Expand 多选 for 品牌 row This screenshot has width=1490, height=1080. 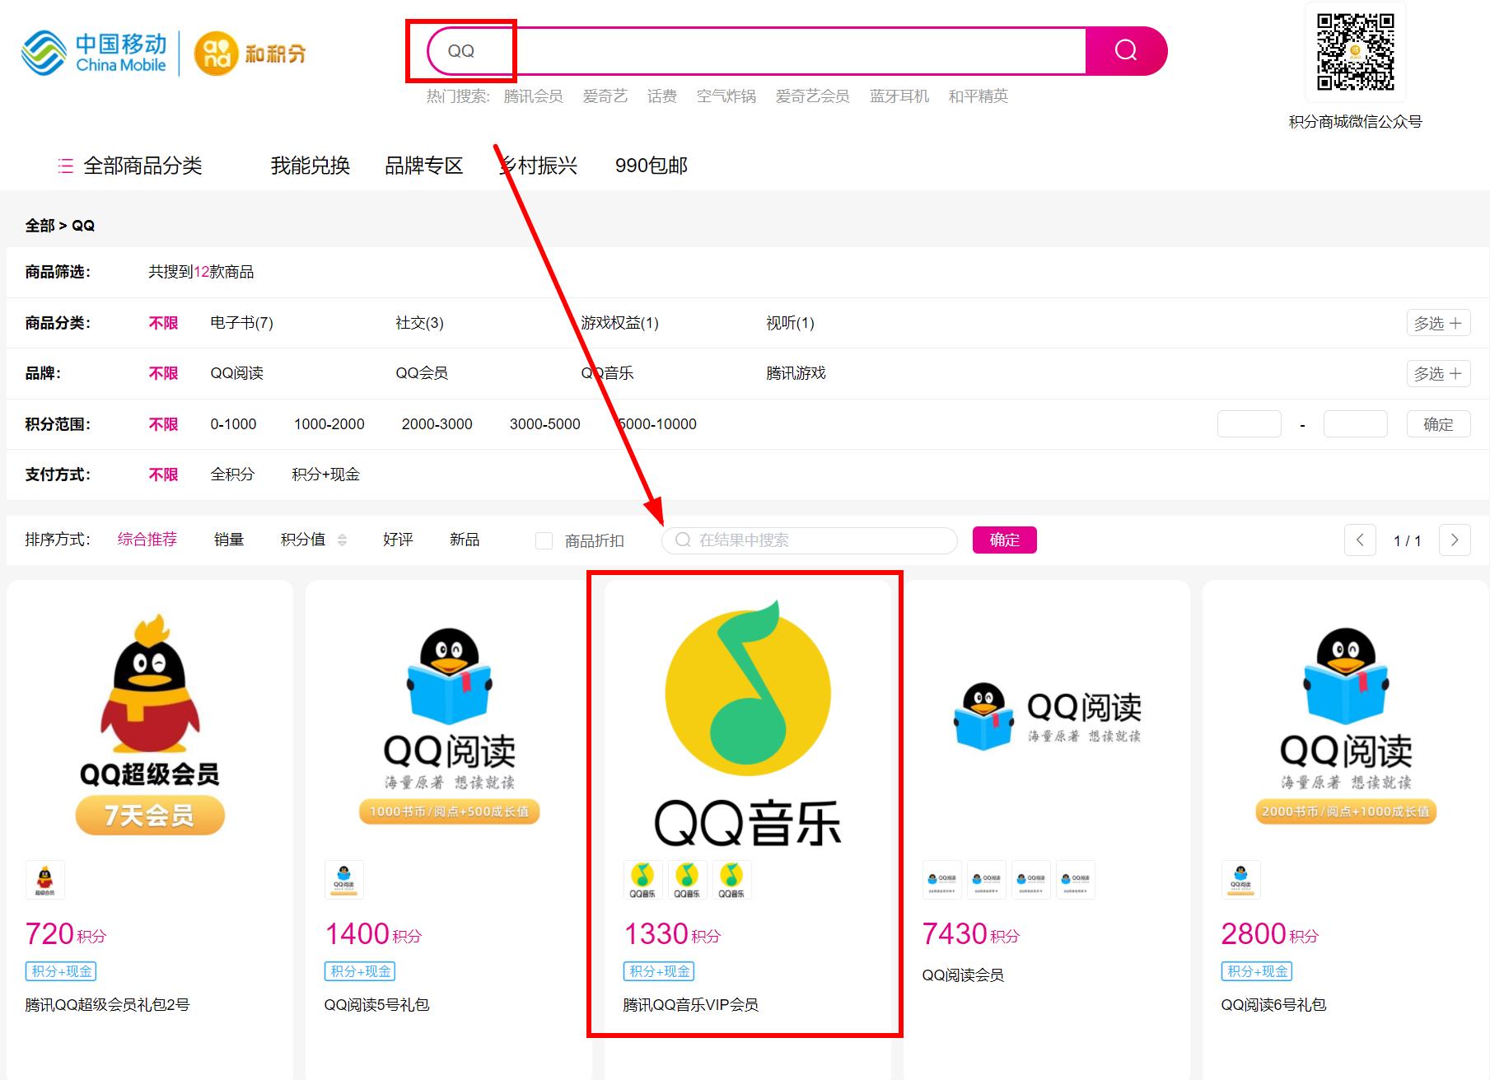(1438, 373)
